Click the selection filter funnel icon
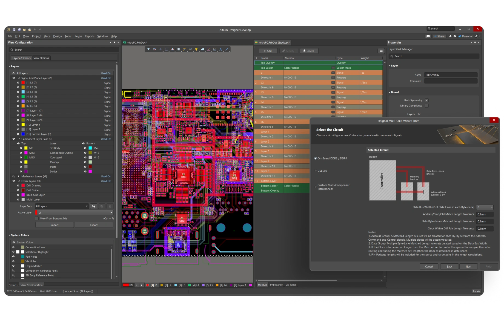504x311 pixels. point(148,50)
